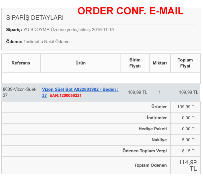Select the Miktarı column header
The image size is (203, 176).
tap(160, 63)
